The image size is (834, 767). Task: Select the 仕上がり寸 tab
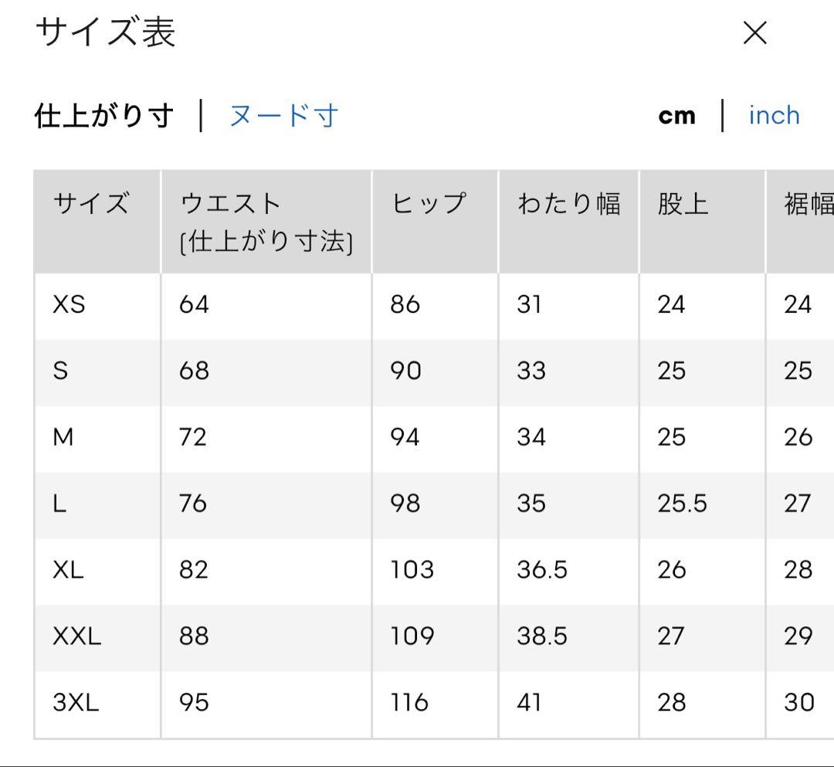pyautogui.click(x=104, y=115)
